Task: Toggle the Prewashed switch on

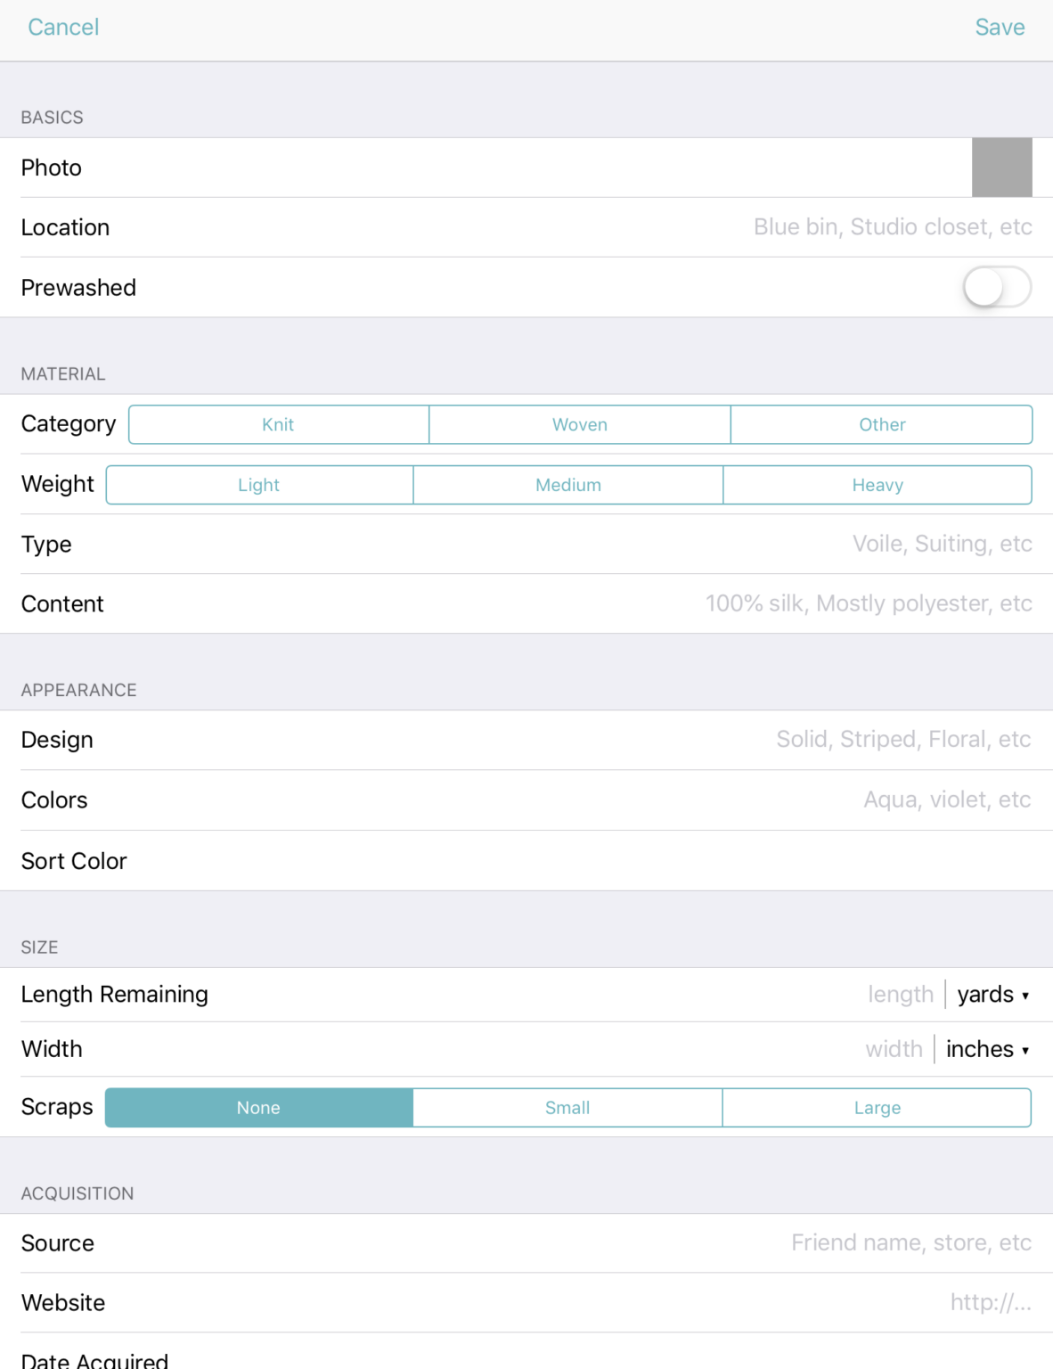Action: coord(996,288)
